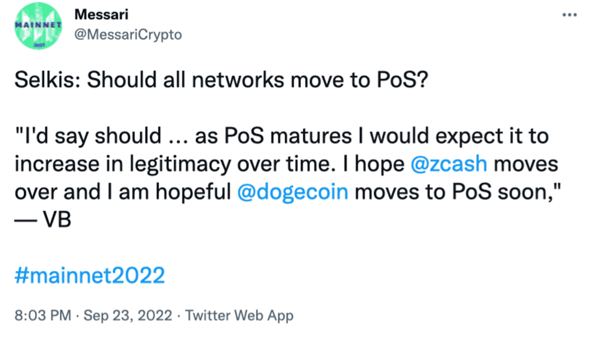Click the MAINNET text on the avatar logo
This screenshot has height=339, width=591.
(x=38, y=25)
